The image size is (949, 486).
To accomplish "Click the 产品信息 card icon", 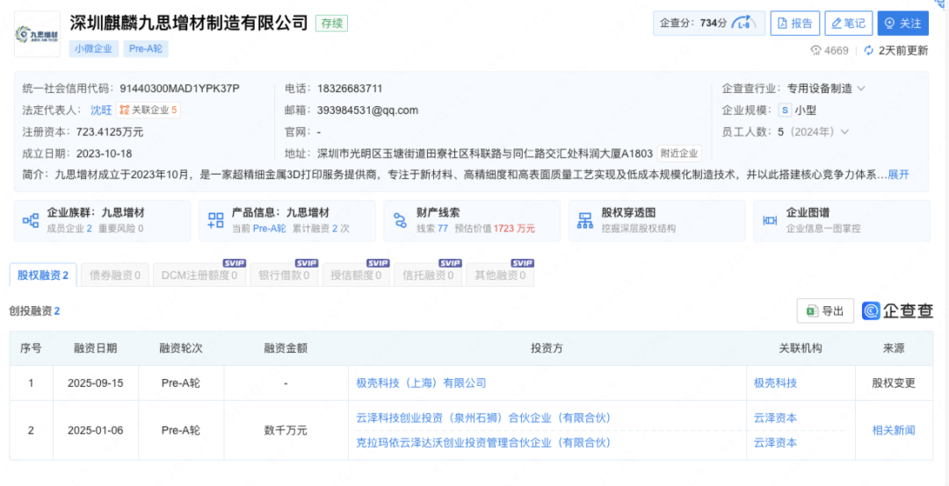I will [215, 221].
